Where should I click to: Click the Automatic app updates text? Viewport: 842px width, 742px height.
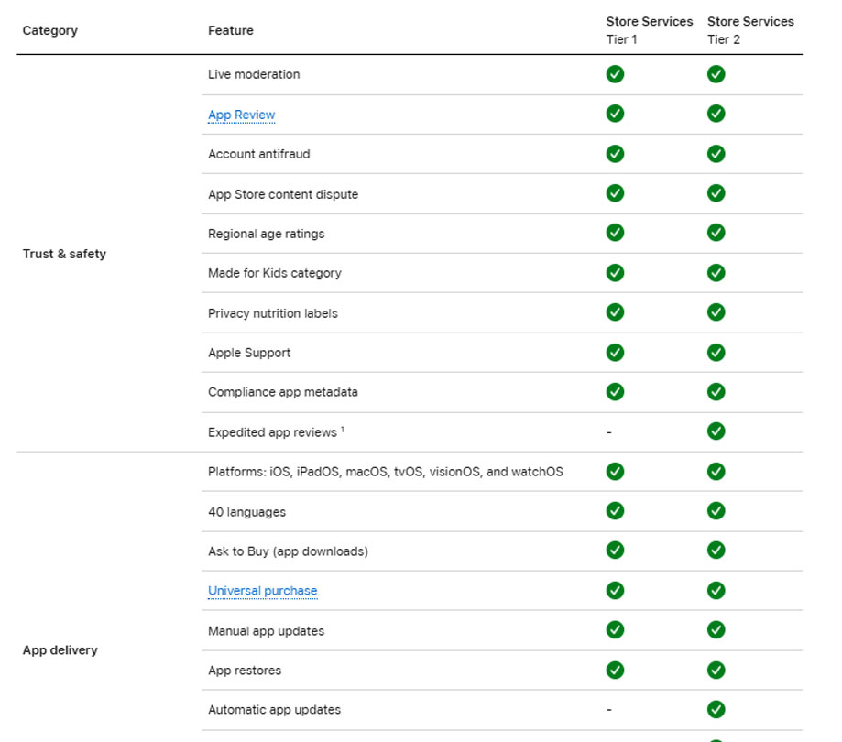click(274, 710)
